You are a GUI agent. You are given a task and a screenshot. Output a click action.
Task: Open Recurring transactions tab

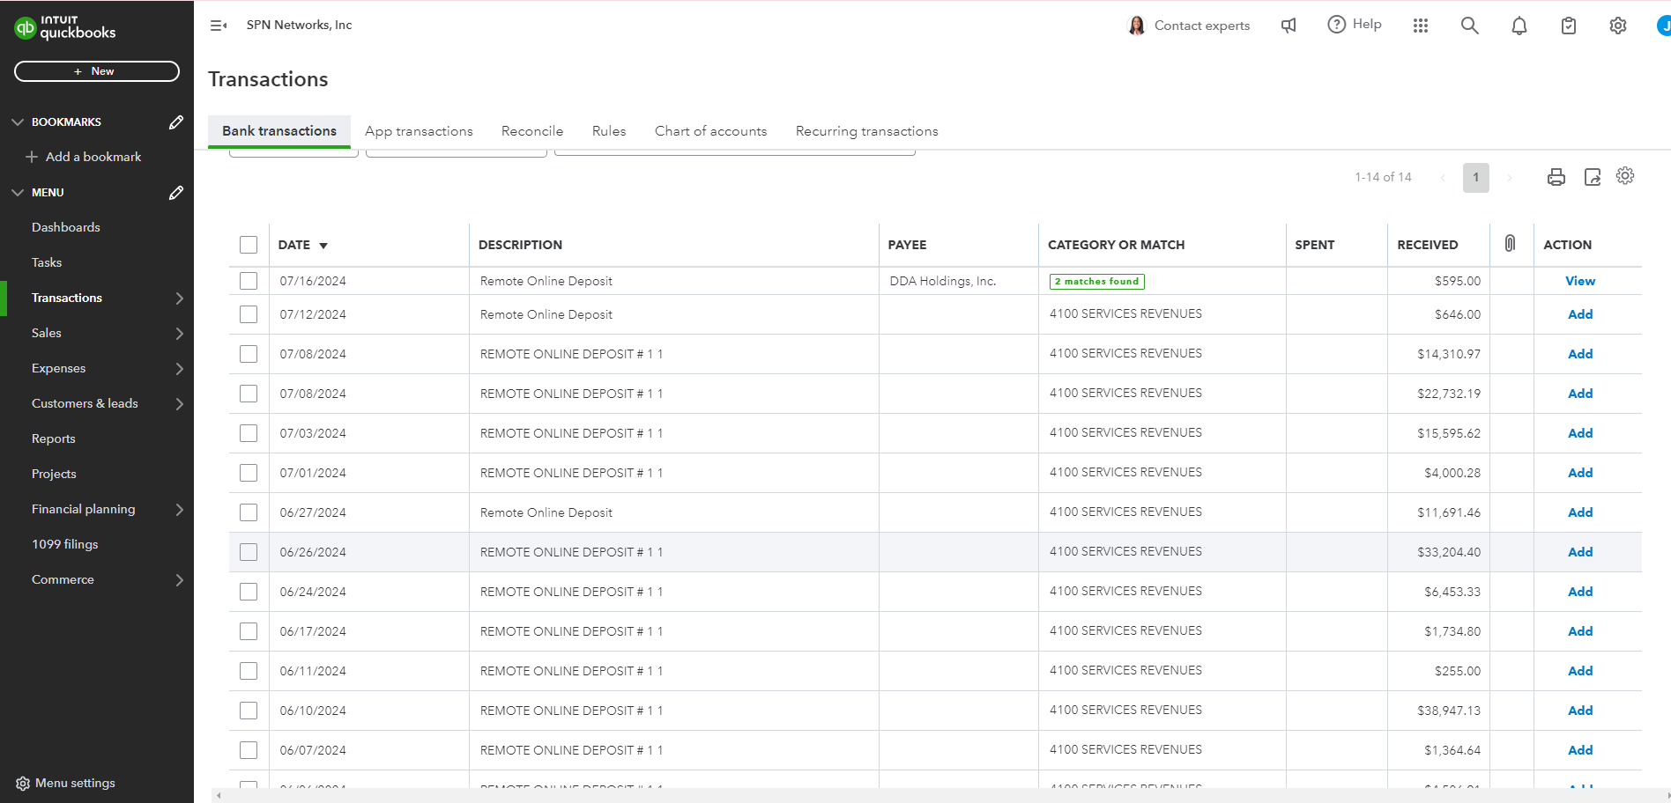coord(867,131)
